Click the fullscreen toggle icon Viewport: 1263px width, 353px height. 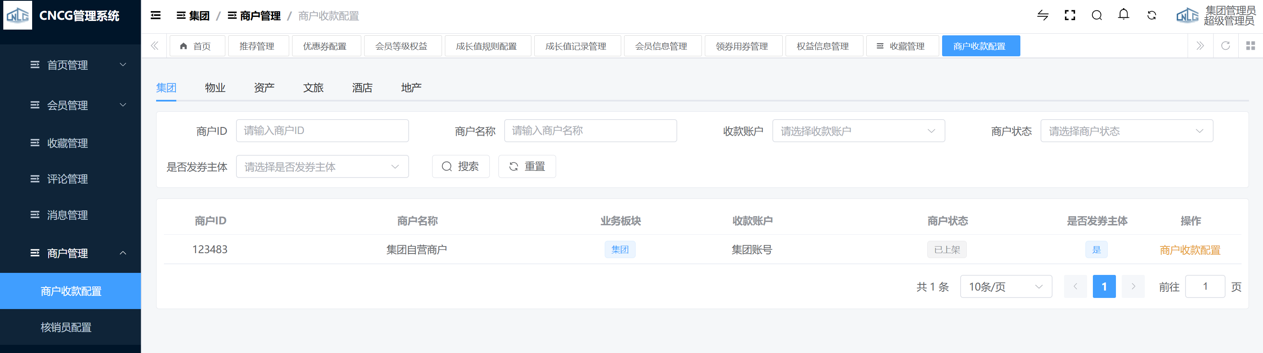pyautogui.click(x=1069, y=16)
